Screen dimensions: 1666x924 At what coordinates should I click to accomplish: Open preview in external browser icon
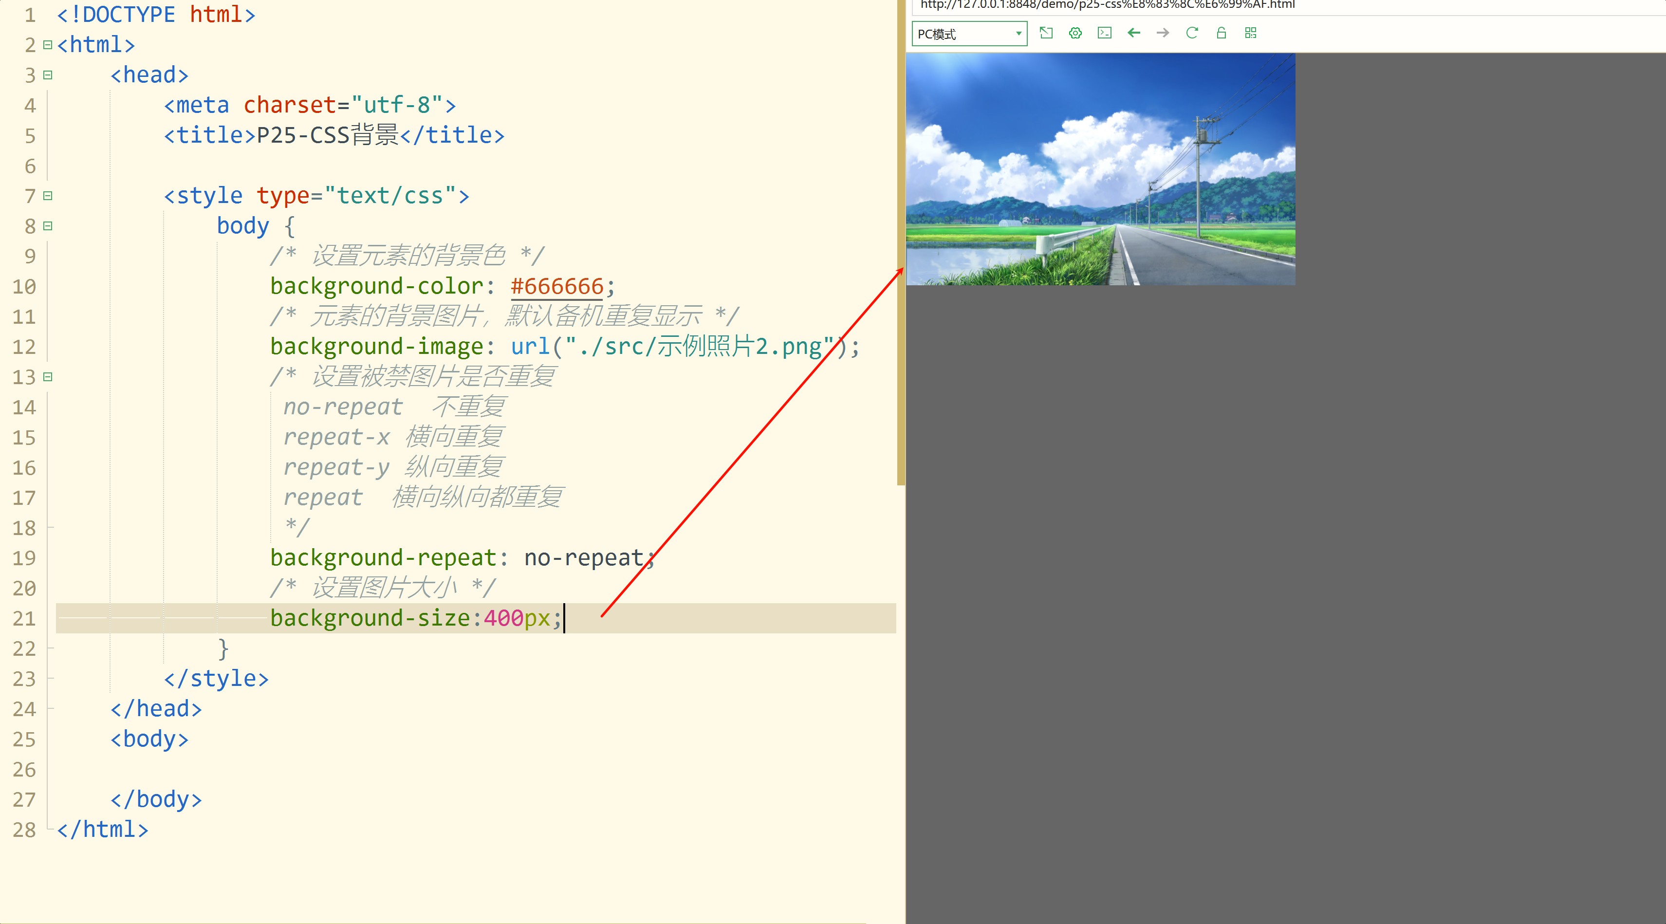coord(1046,33)
